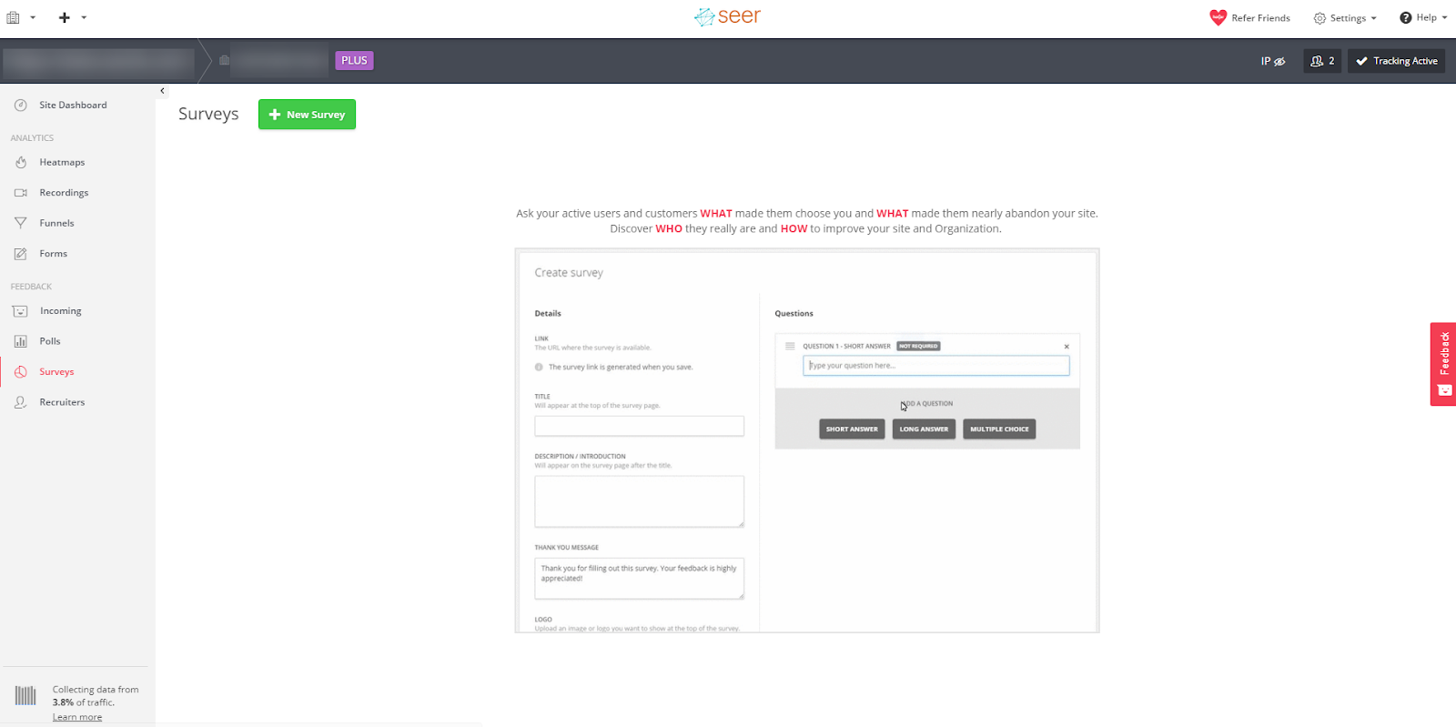
Task: Click the Forms pencil icon
Action: (x=21, y=254)
